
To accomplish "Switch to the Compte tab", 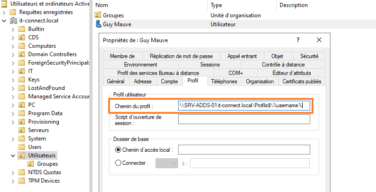I will click(169, 81).
